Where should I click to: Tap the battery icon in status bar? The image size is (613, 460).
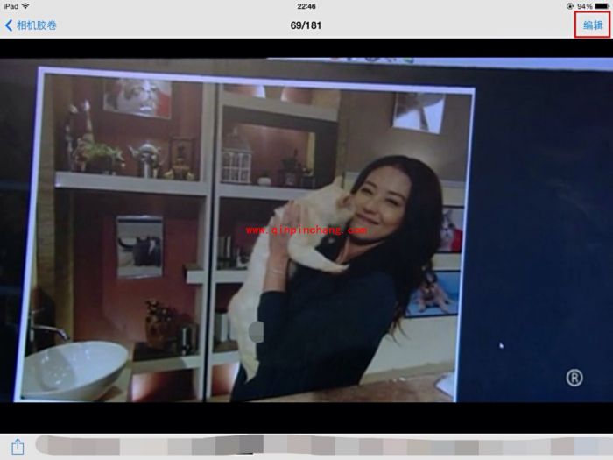tap(602, 6)
